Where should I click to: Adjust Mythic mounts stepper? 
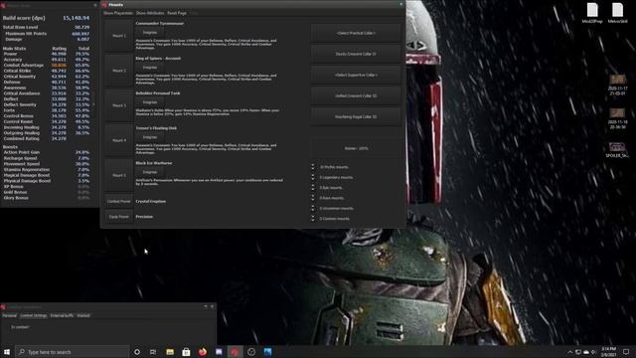[313, 167]
